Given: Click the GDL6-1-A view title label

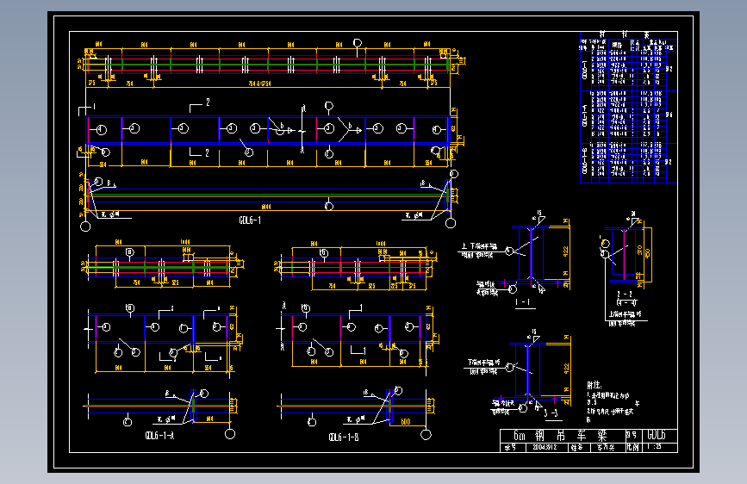Looking at the screenshot, I should 159,436.
